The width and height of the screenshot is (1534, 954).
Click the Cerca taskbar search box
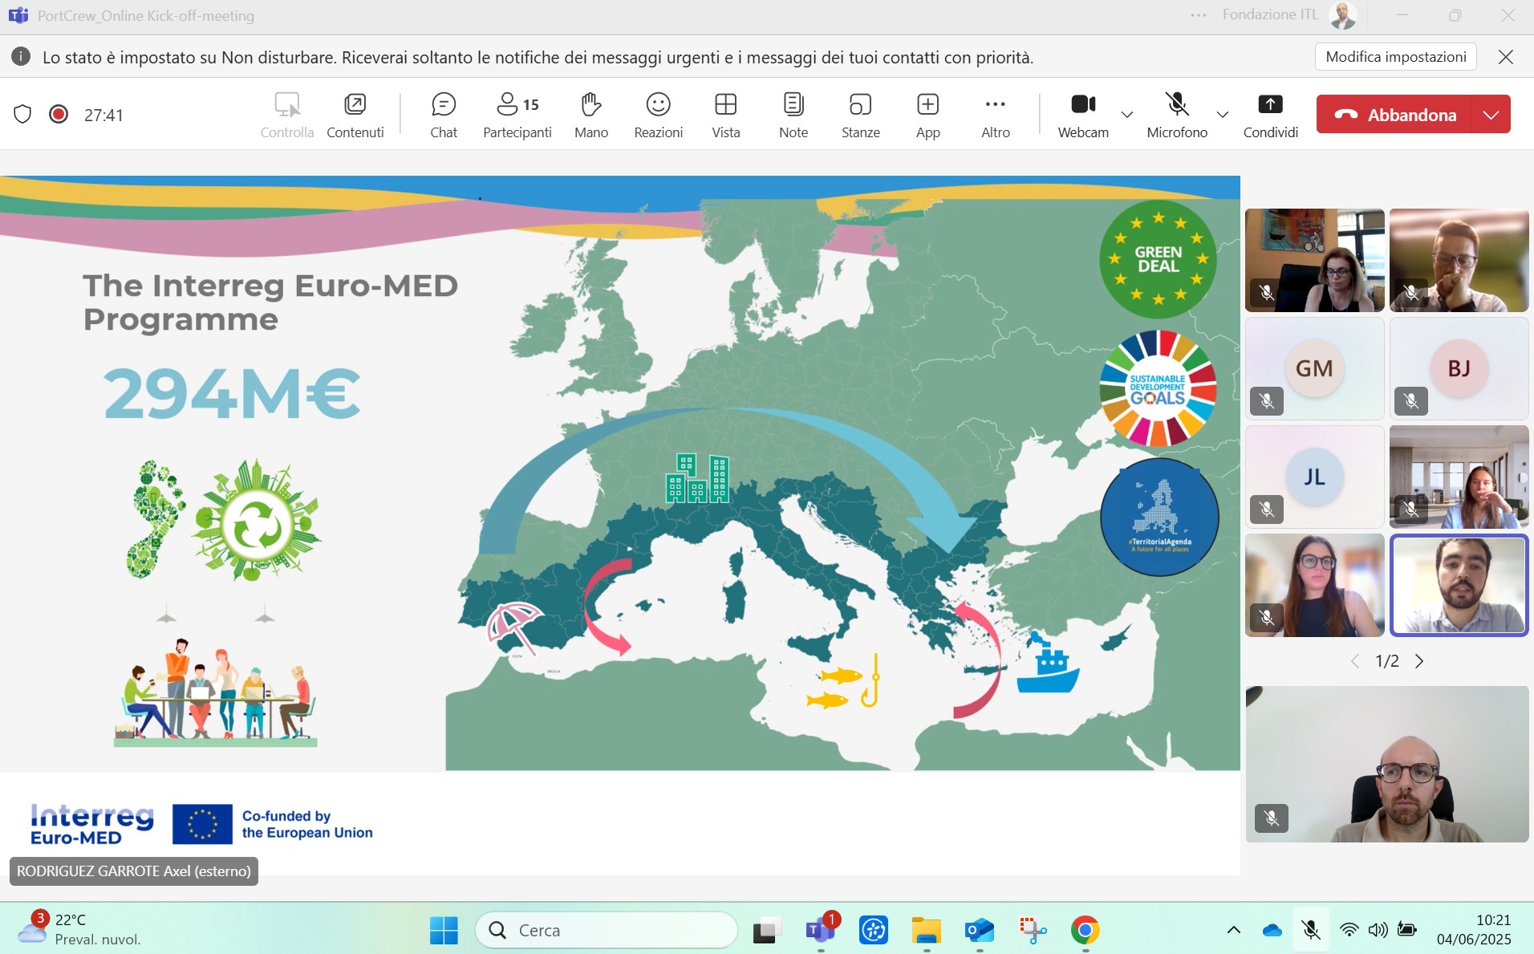pyautogui.click(x=607, y=930)
